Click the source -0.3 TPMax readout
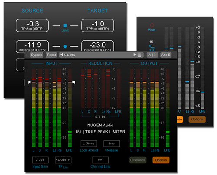217x175 pixels. [32, 26]
